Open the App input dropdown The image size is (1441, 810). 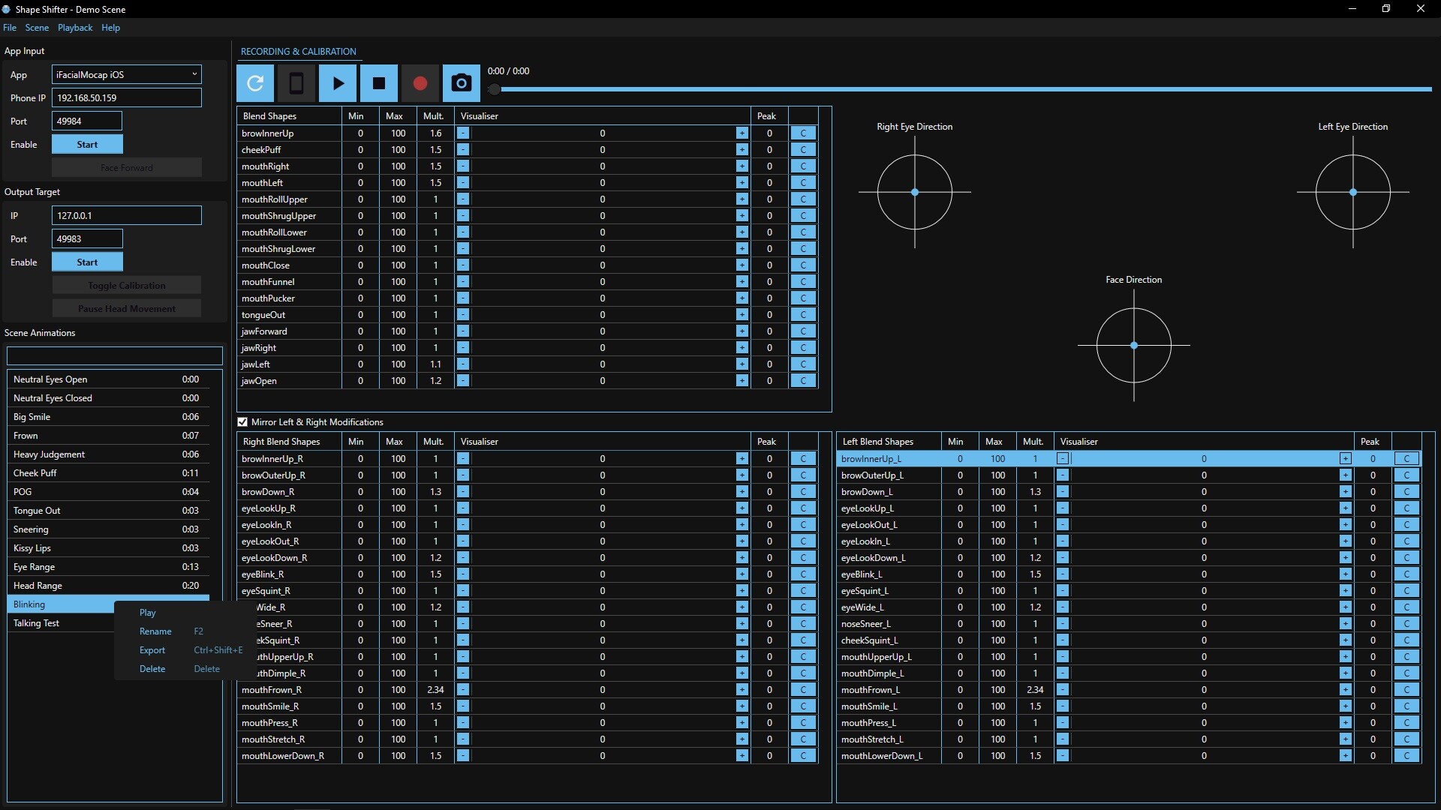tap(125, 74)
